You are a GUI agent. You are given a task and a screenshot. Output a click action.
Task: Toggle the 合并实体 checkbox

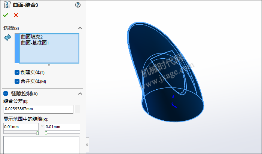point(17,81)
